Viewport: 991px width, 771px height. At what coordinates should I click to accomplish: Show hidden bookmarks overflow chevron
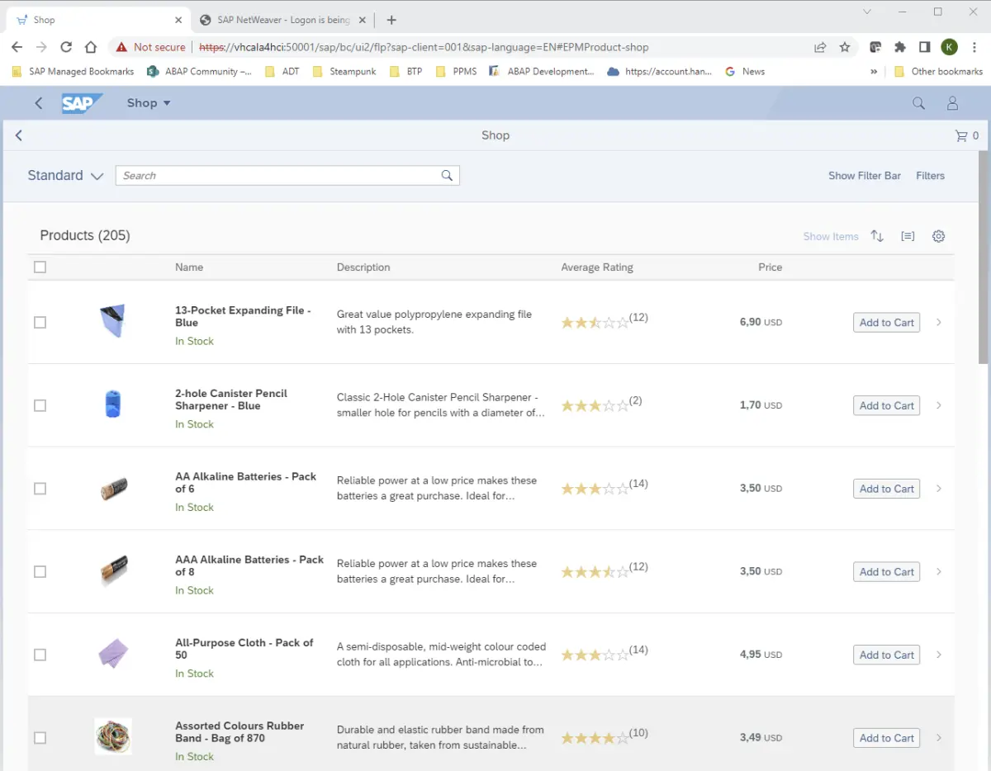point(874,72)
